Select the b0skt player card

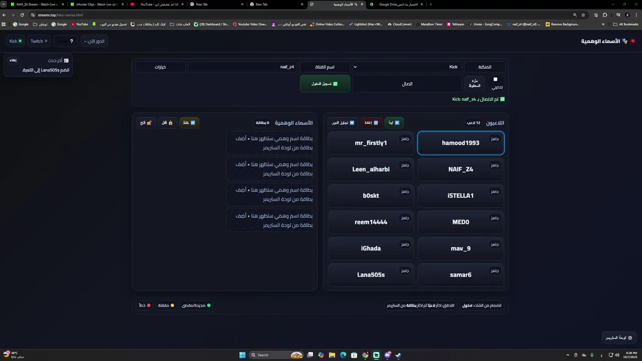click(371, 196)
